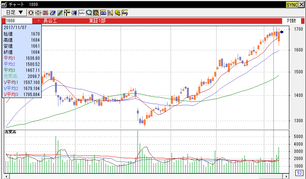
Task: Click the blue arrow current price marker
Action: [x=282, y=32]
